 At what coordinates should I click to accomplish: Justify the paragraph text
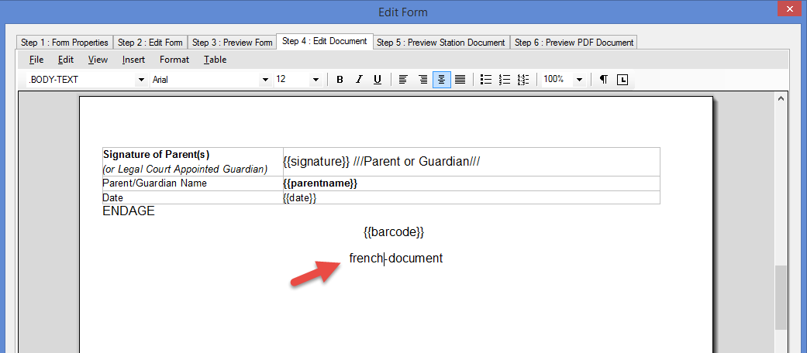(460, 80)
